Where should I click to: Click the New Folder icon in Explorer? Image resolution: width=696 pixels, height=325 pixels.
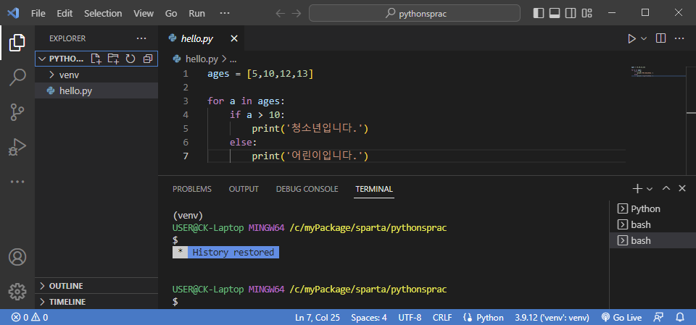(x=113, y=59)
